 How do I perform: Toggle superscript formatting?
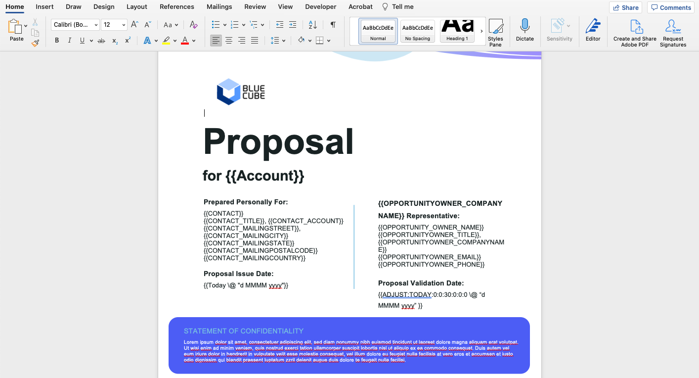point(128,41)
